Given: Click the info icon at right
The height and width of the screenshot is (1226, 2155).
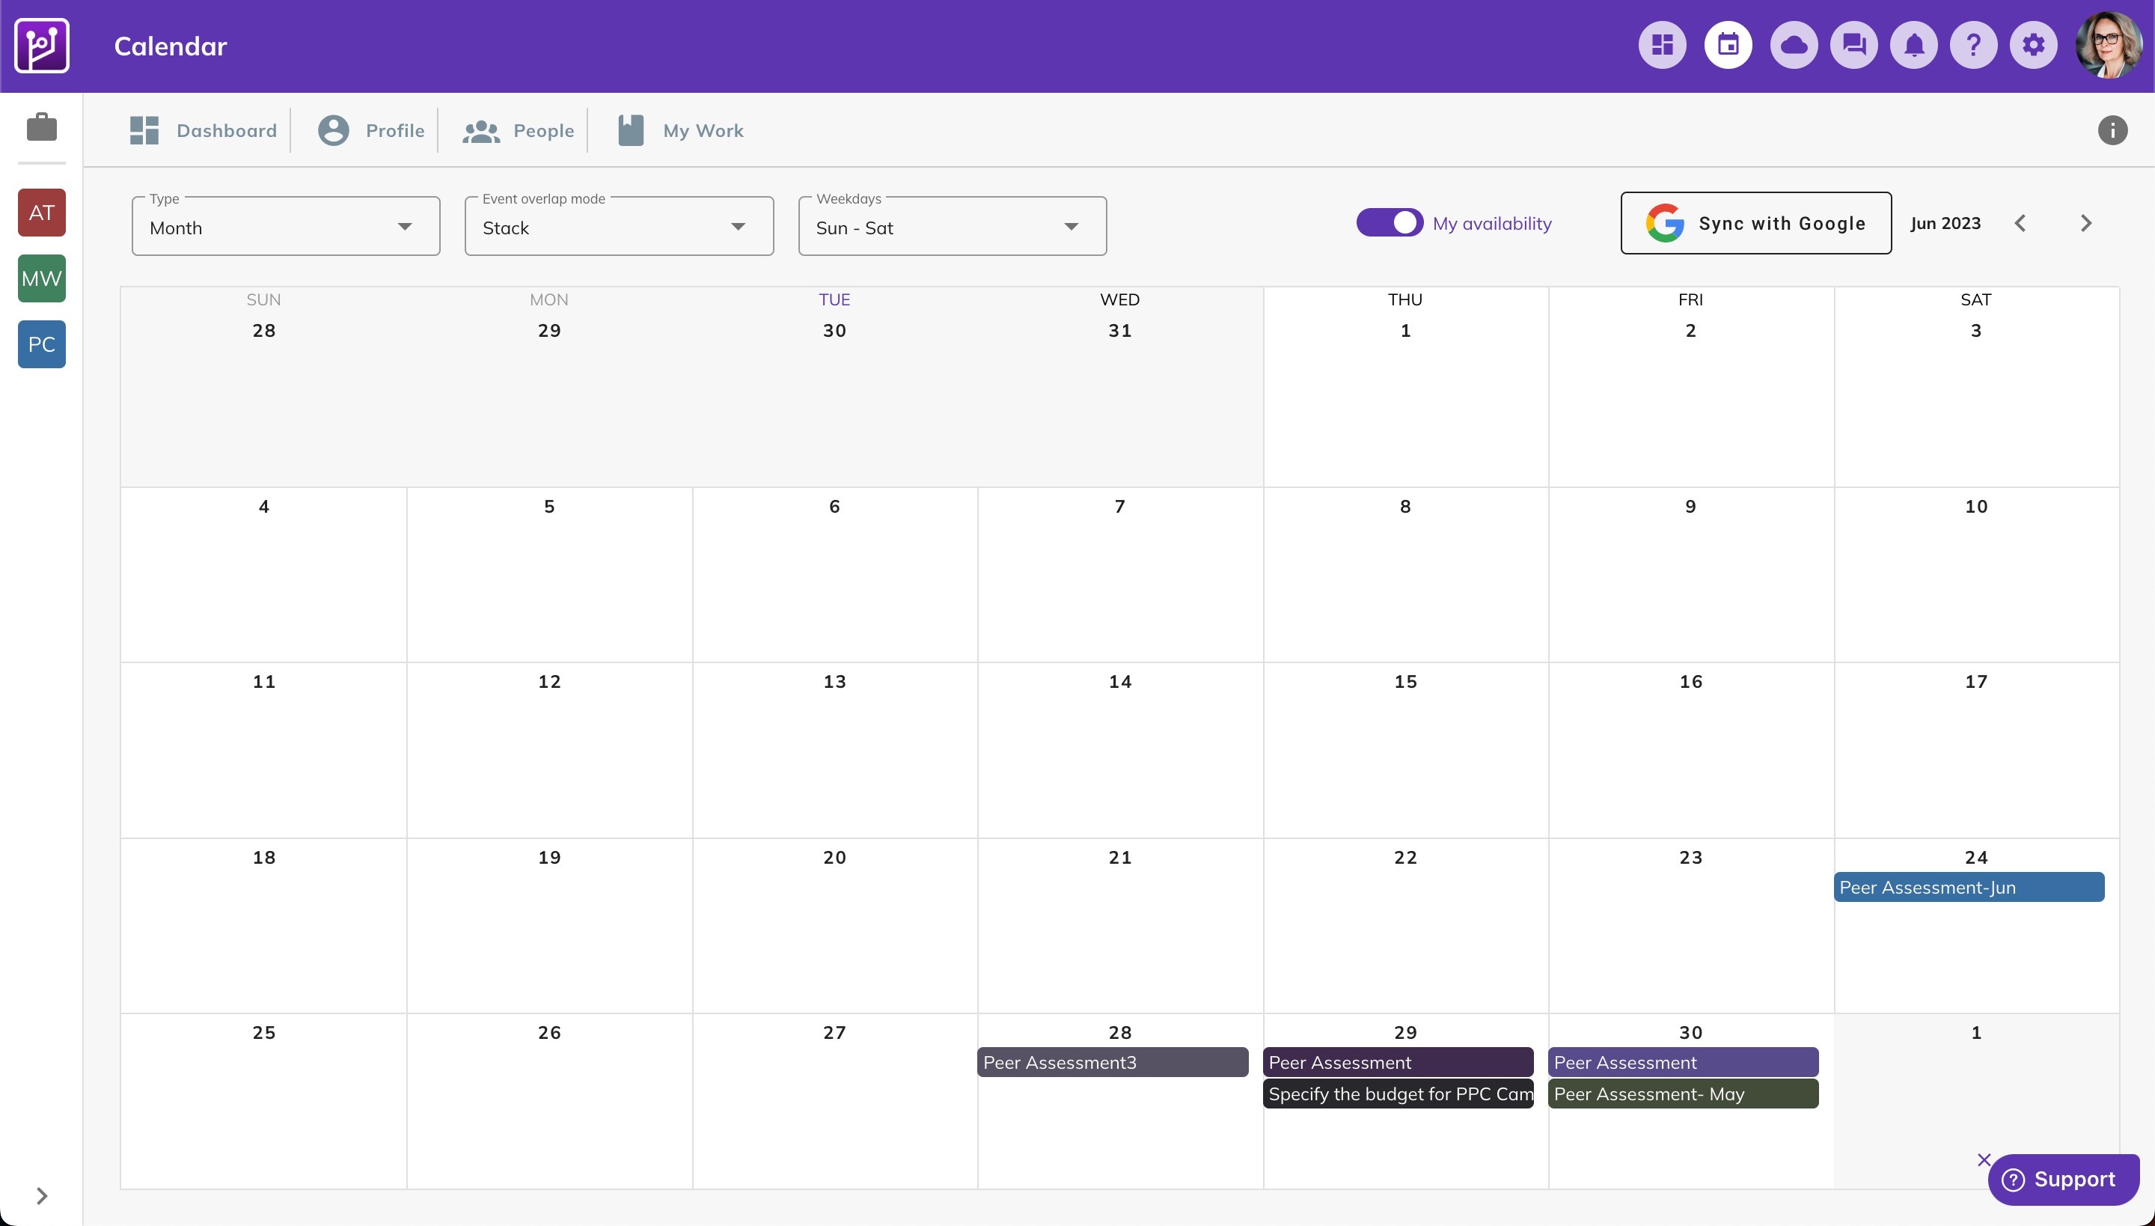Looking at the screenshot, I should pos(2112,130).
